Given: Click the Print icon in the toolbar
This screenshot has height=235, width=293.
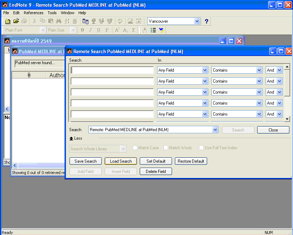Looking at the screenshot, I should [x=24, y=21].
